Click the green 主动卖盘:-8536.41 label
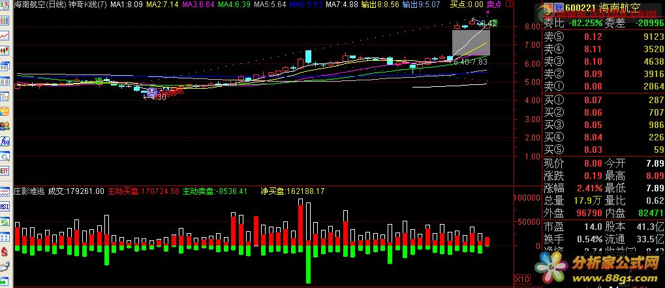The width and height of the screenshot is (665, 288). pyautogui.click(x=215, y=191)
